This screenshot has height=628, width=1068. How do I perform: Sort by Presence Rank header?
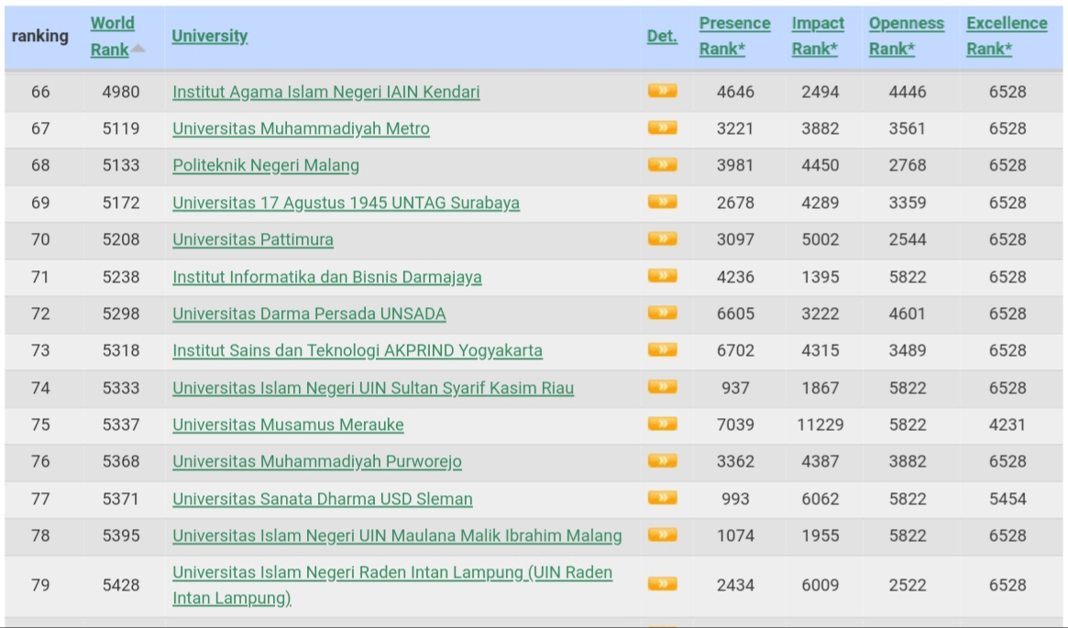(x=734, y=36)
